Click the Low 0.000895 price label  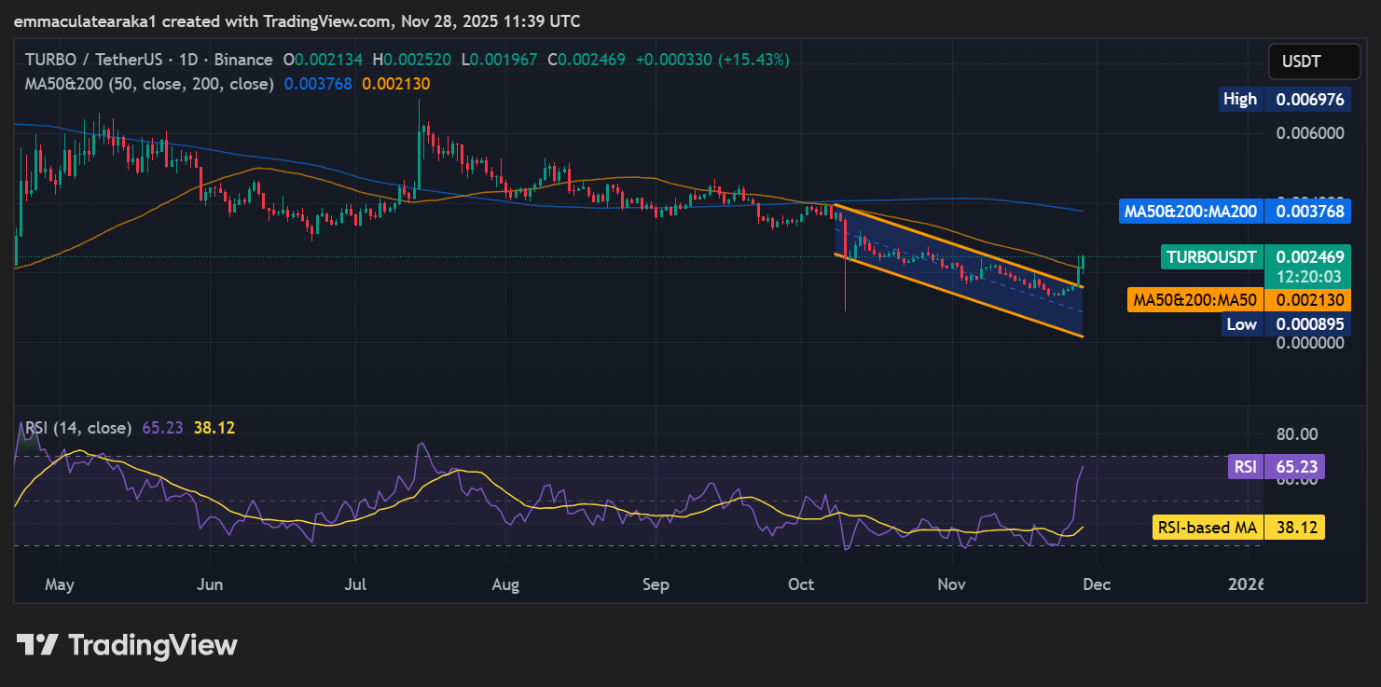coord(1284,324)
